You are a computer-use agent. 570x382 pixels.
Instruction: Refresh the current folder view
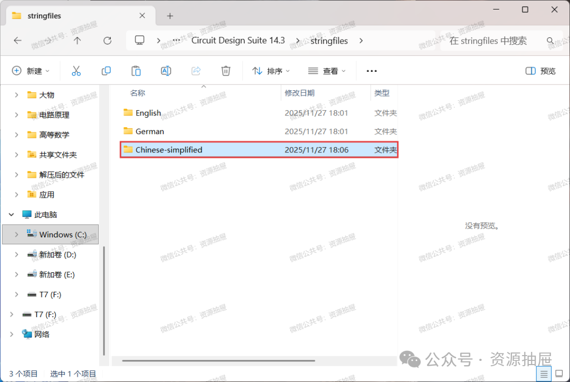click(x=107, y=40)
